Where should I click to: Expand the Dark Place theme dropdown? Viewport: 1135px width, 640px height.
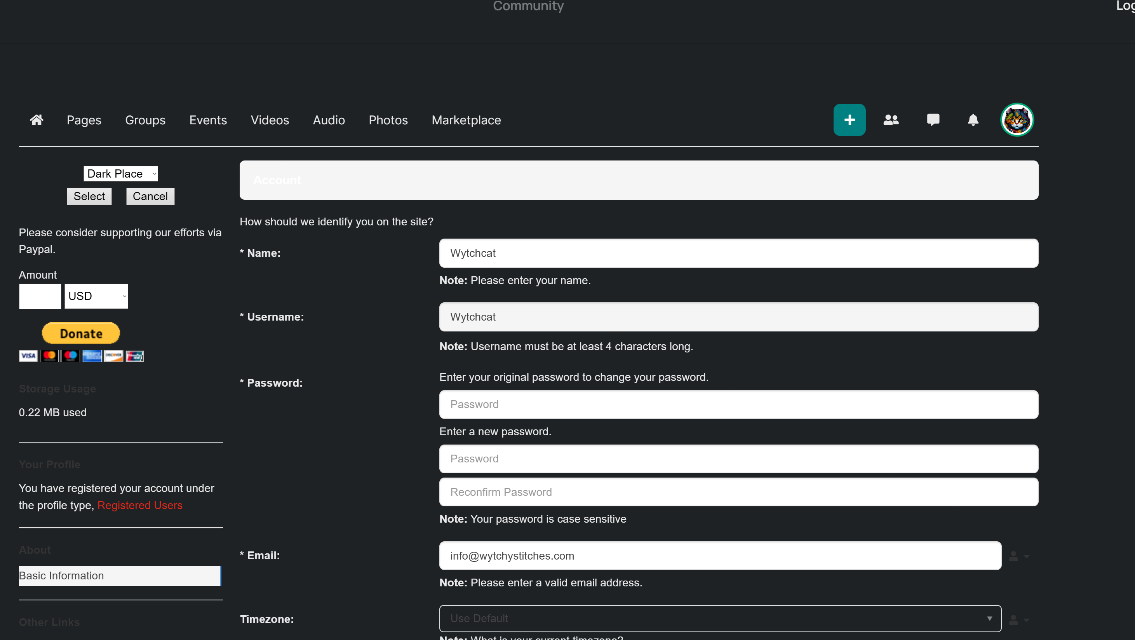click(x=120, y=174)
